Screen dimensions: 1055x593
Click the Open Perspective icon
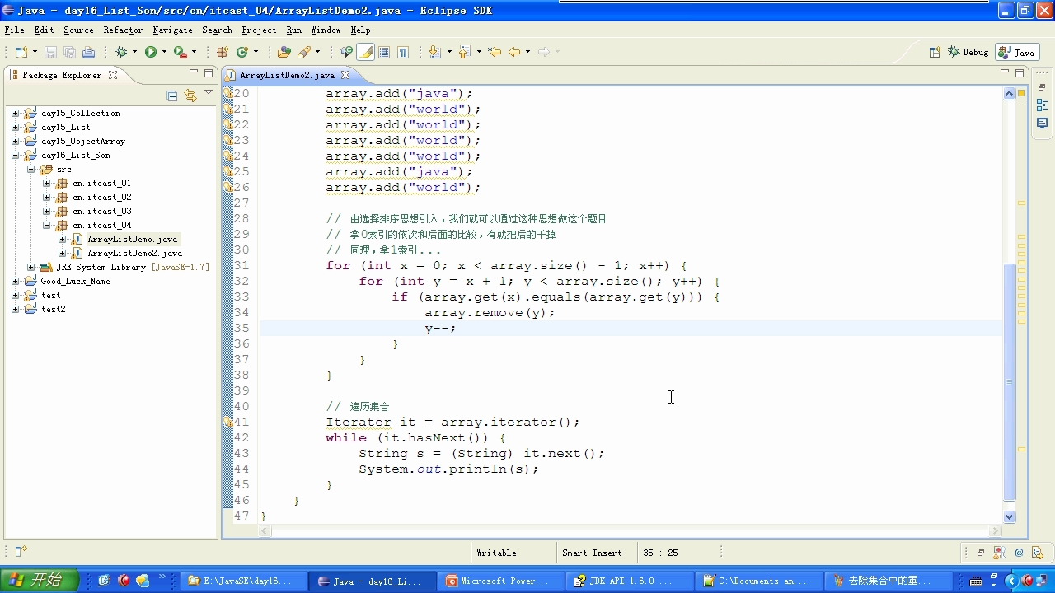935,52
